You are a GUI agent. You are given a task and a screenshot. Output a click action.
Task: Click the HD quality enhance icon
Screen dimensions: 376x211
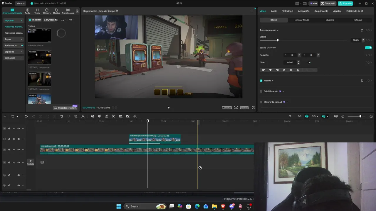coord(121,116)
